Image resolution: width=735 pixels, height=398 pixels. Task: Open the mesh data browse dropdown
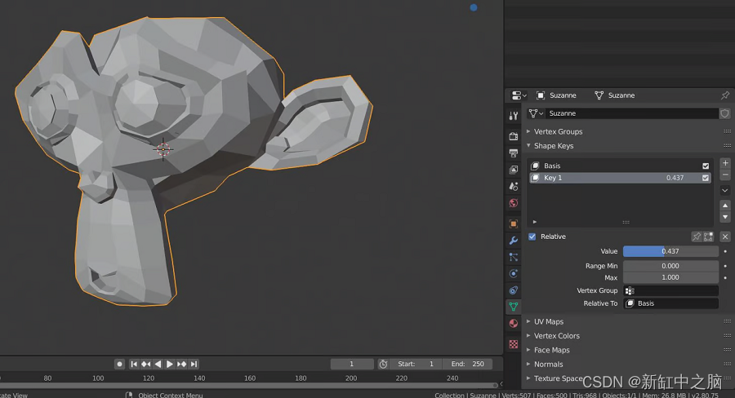pyautogui.click(x=536, y=113)
